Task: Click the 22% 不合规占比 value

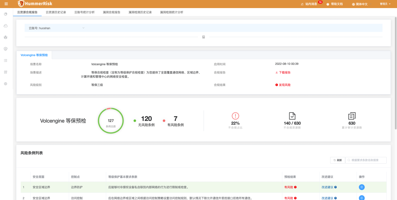Action: tap(236, 123)
